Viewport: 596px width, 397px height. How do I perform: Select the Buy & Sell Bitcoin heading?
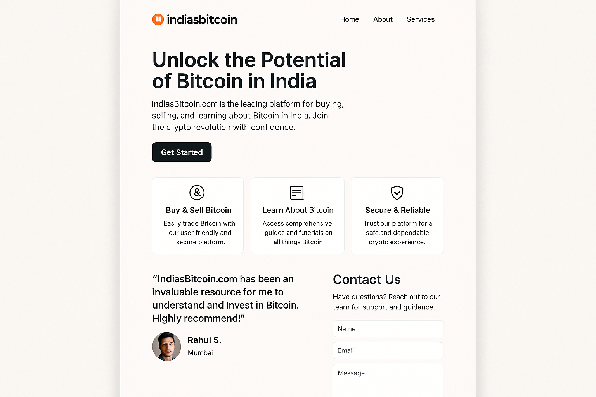[x=198, y=210]
